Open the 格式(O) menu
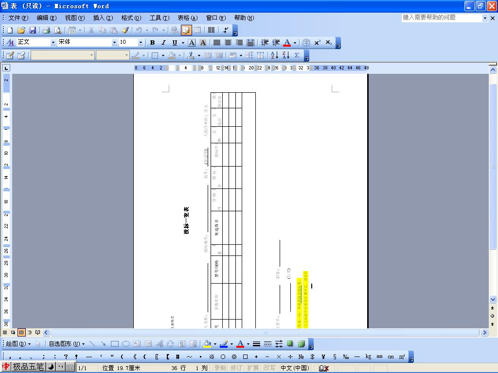Screen dimensions: 498x373 131,18
